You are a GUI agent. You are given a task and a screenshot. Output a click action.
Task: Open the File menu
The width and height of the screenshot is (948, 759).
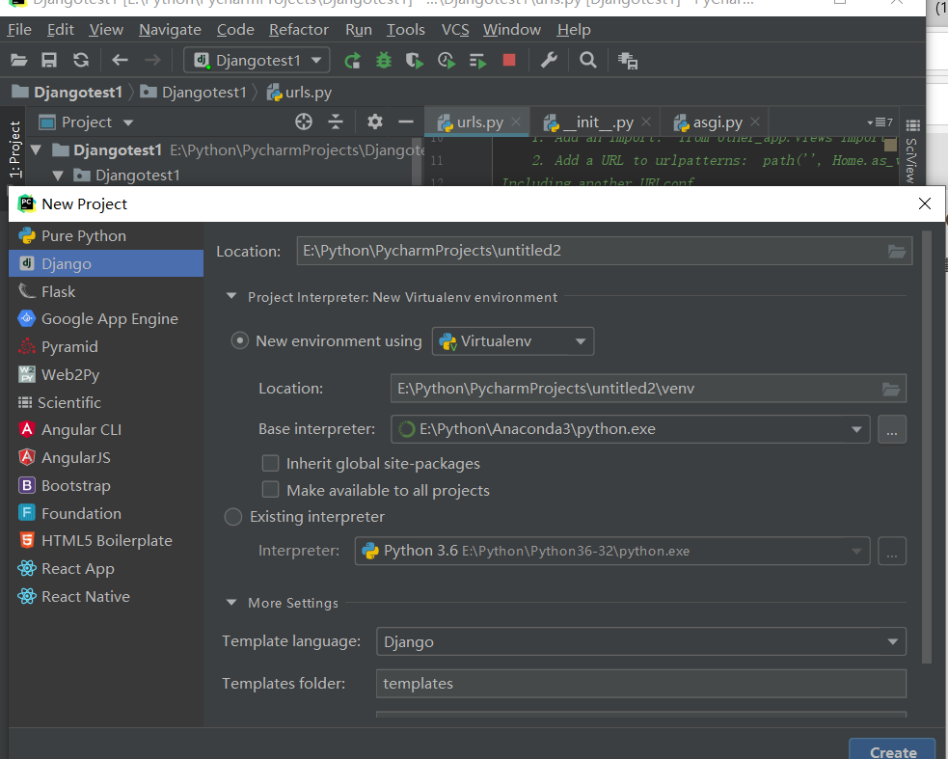click(x=19, y=30)
